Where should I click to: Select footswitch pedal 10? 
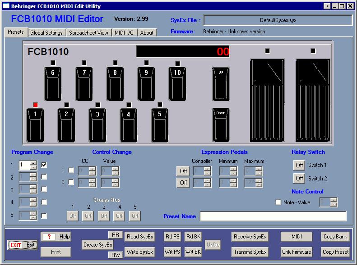point(177,84)
